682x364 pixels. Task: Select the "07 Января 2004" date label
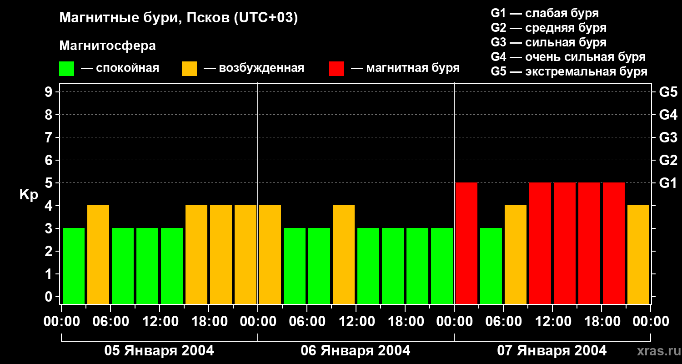[552, 351]
